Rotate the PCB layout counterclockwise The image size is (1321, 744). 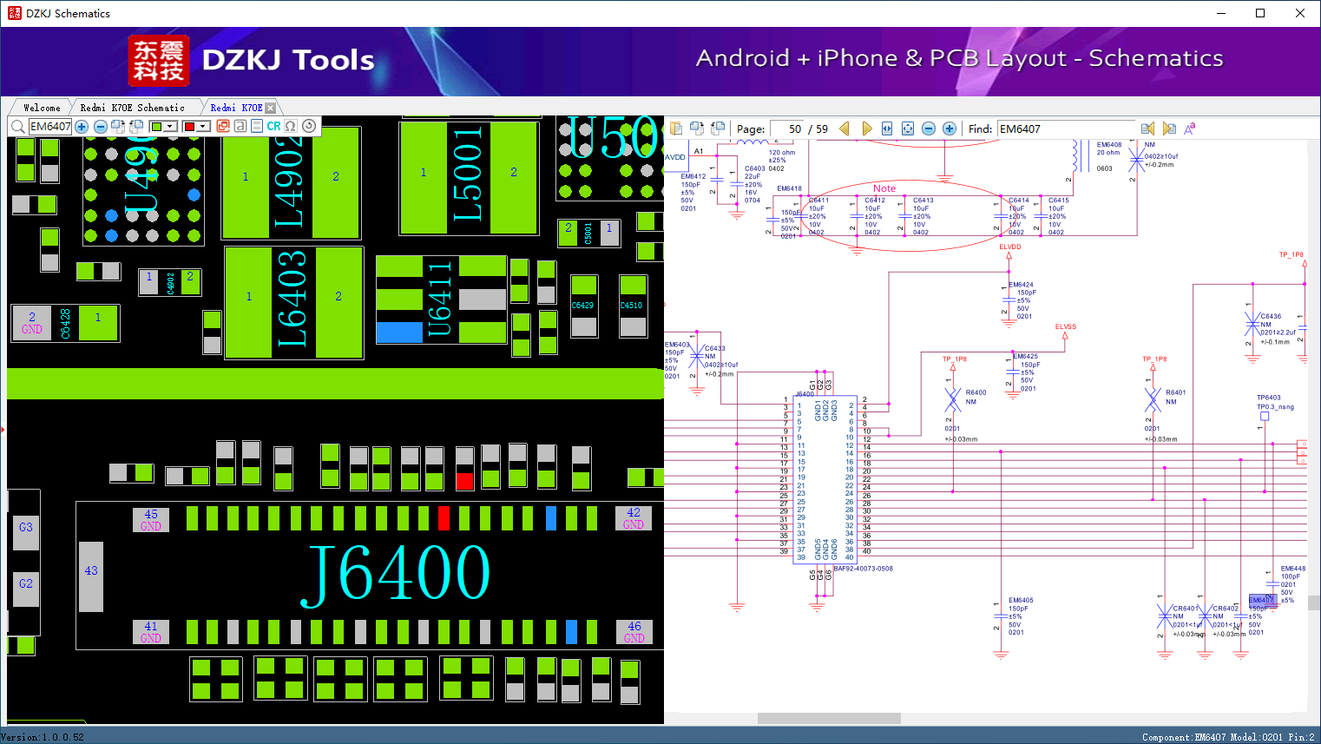(136, 127)
